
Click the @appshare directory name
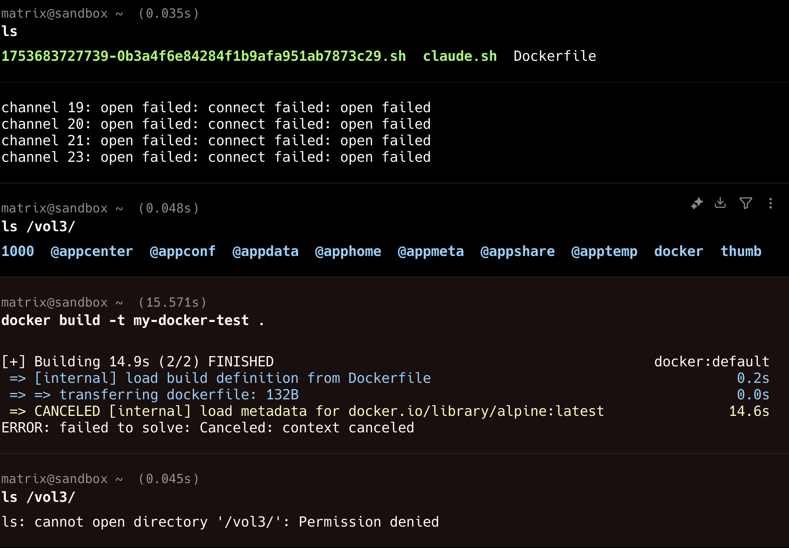click(517, 251)
